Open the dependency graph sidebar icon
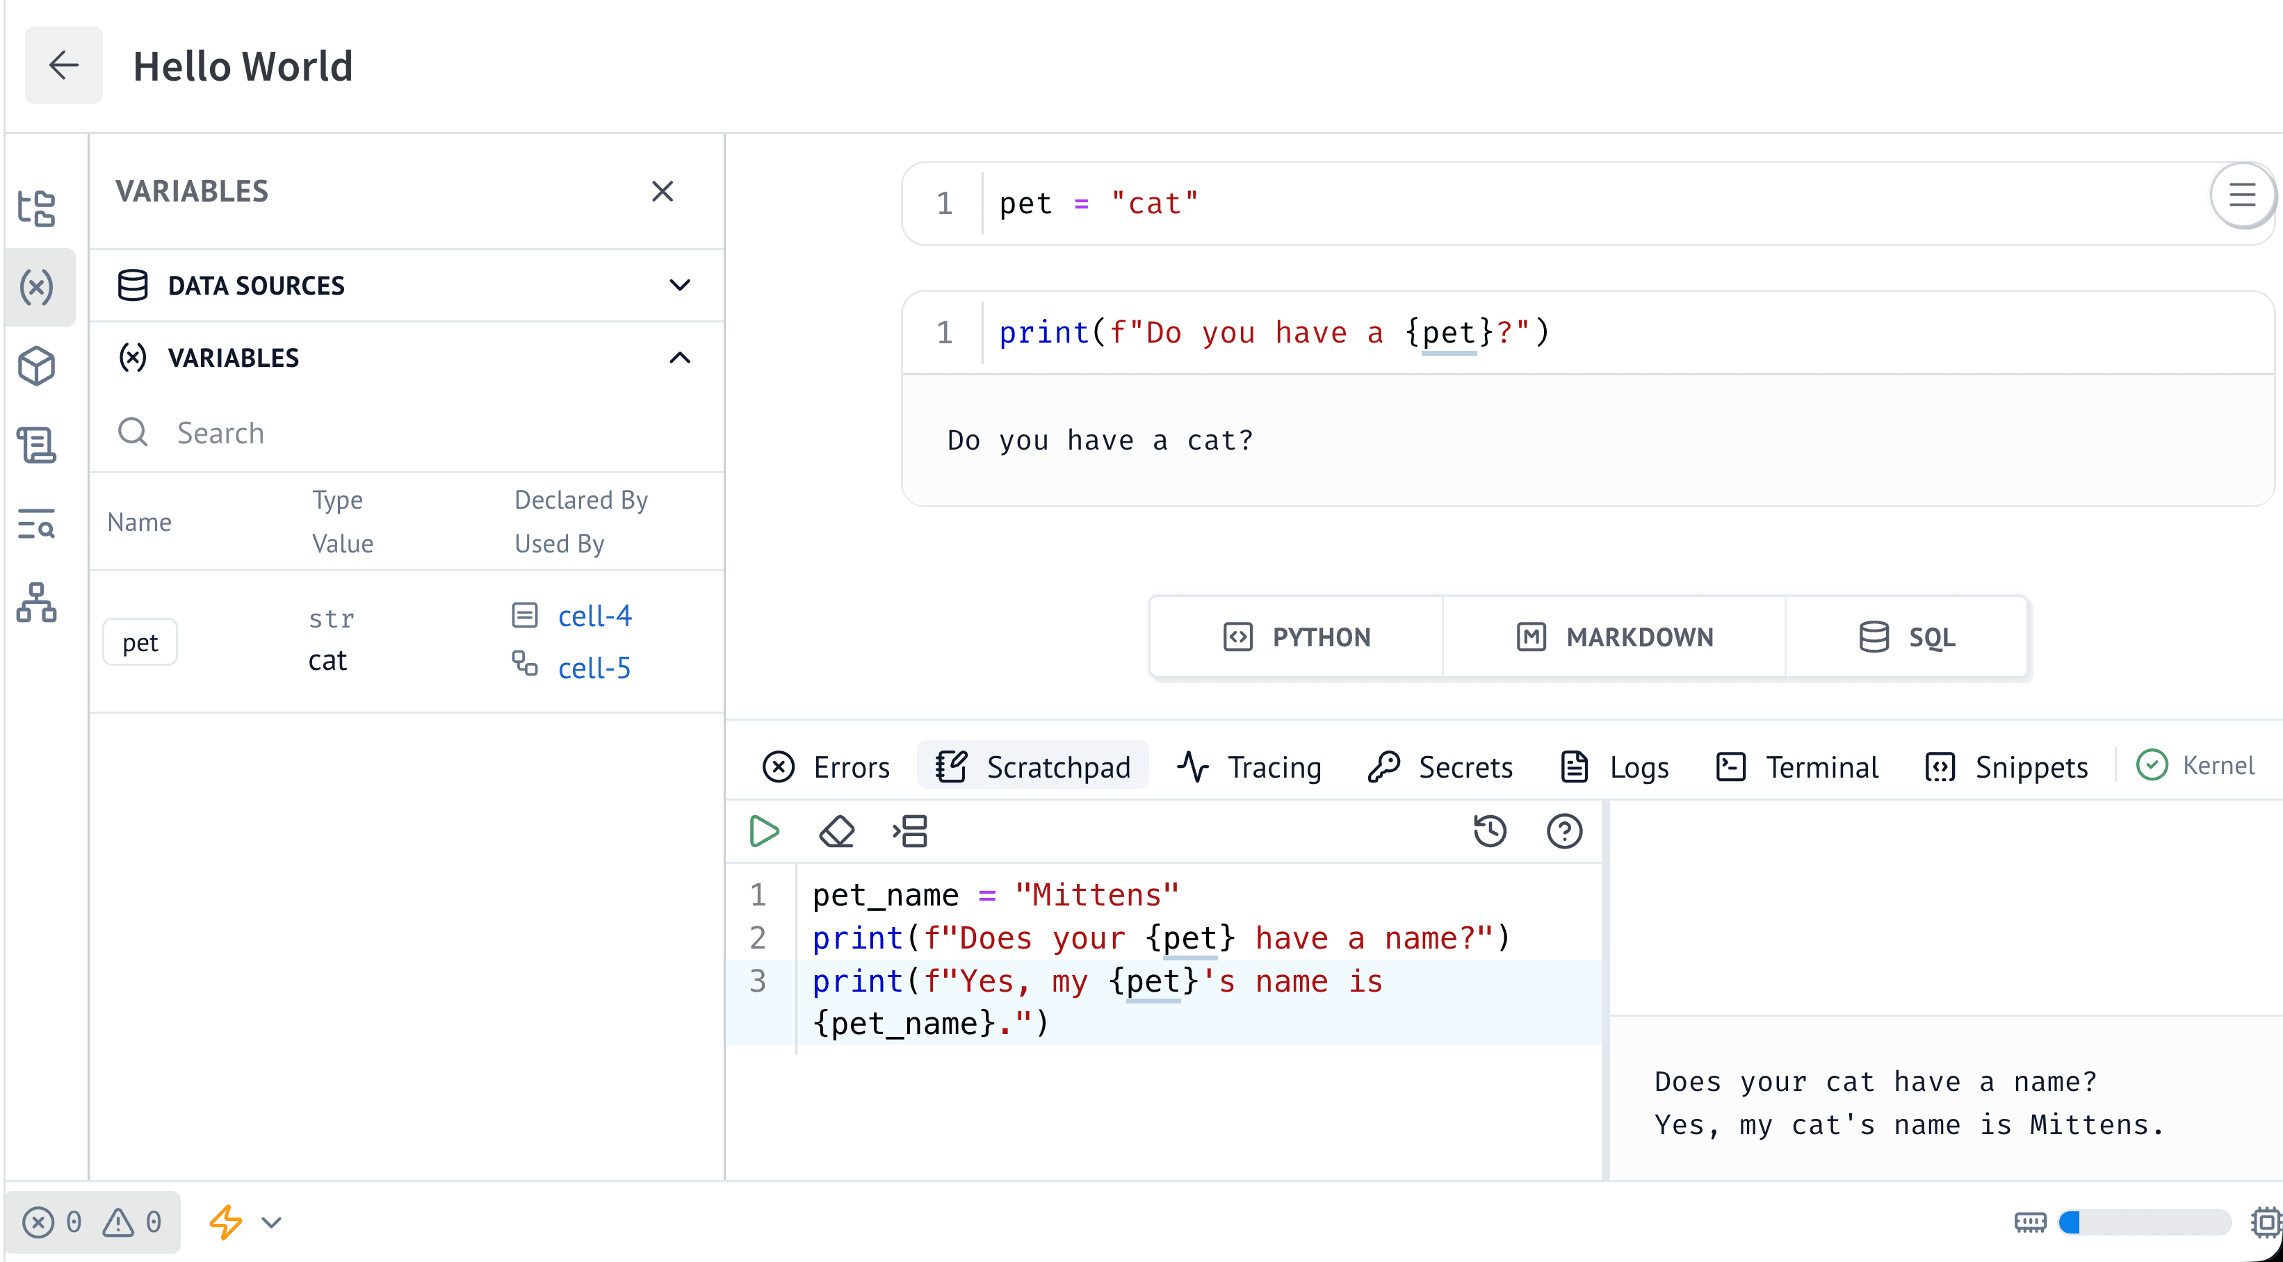 click(x=38, y=603)
